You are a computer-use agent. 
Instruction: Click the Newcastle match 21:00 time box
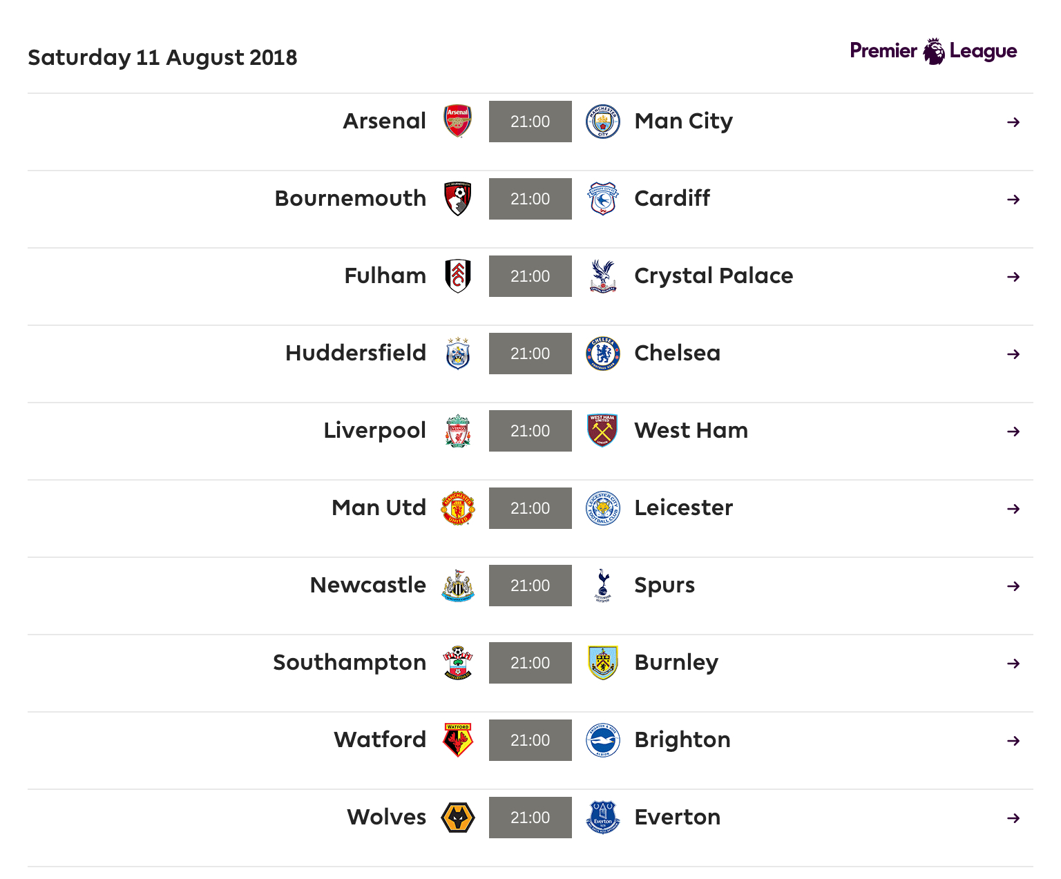530,586
